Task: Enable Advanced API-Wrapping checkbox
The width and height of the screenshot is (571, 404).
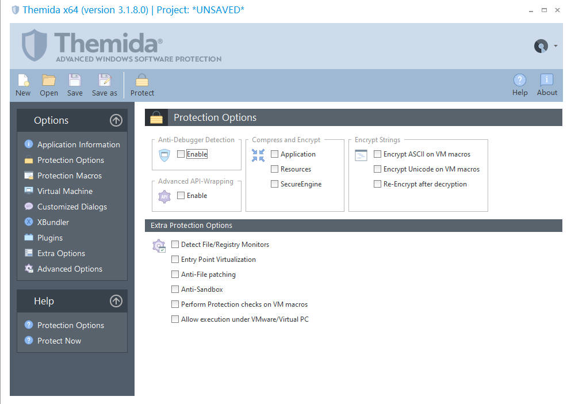Action: [181, 196]
